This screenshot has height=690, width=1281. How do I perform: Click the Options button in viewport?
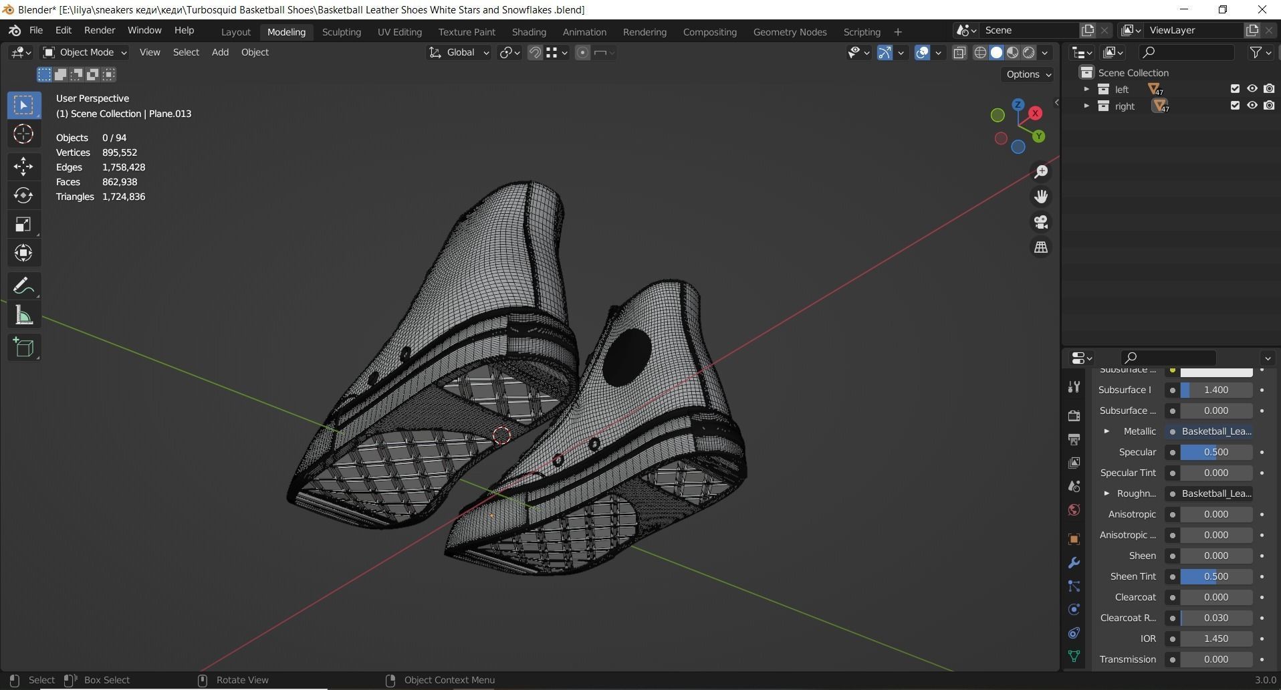click(1028, 74)
